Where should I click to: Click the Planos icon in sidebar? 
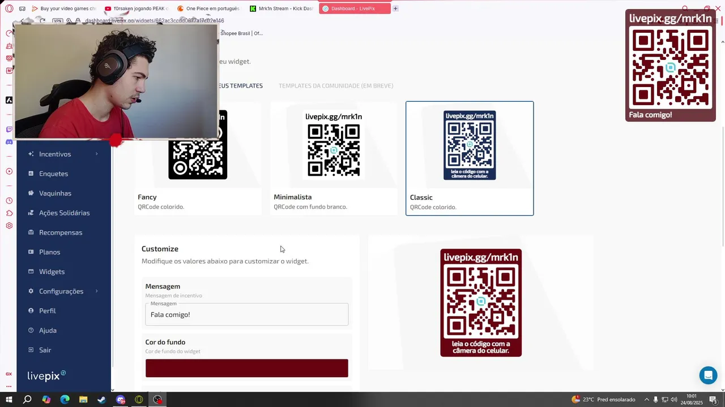point(31,252)
